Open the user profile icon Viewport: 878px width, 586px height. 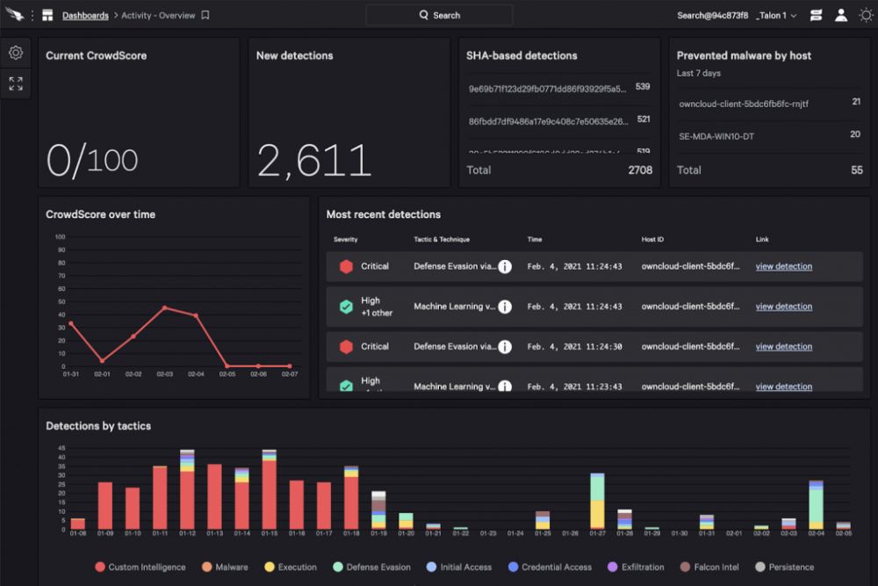(x=841, y=15)
